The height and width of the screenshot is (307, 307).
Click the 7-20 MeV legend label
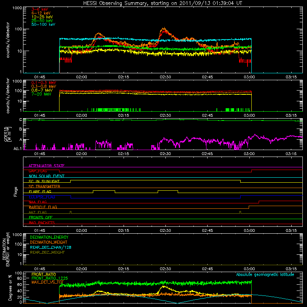pos(41,94)
